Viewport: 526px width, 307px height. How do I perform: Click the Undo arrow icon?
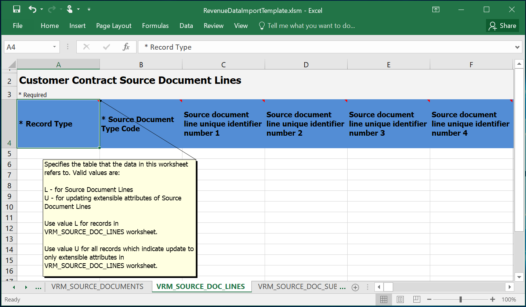pyautogui.click(x=32, y=10)
